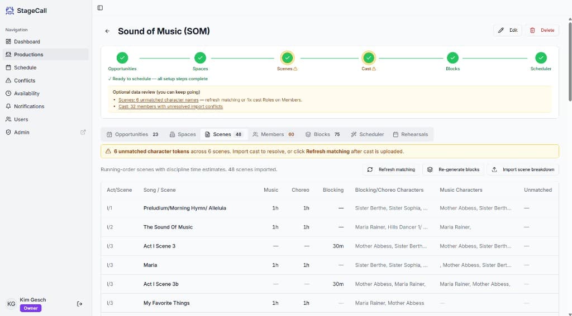Open Productions in sidebar

[45, 55]
